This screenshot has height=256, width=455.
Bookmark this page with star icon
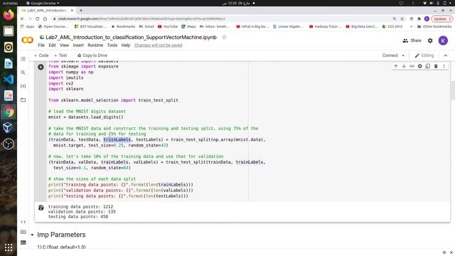click(x=402, y=18)
